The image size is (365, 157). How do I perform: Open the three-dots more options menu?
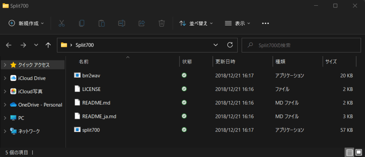point(265,23)
